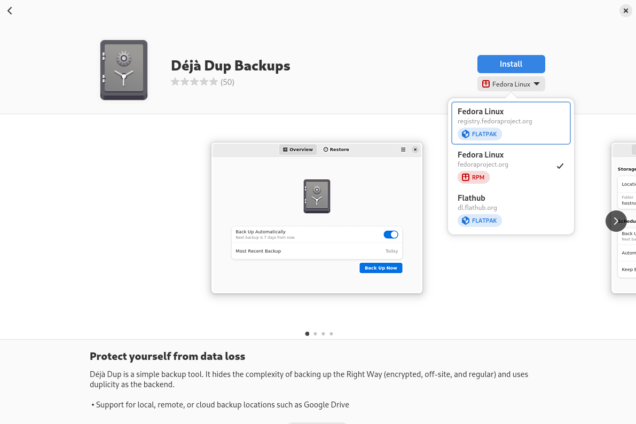Click the safe icon inside screenshot preview
Viewport: 636px width, 424px height.
pyautogui.click(x=317, y=196)
